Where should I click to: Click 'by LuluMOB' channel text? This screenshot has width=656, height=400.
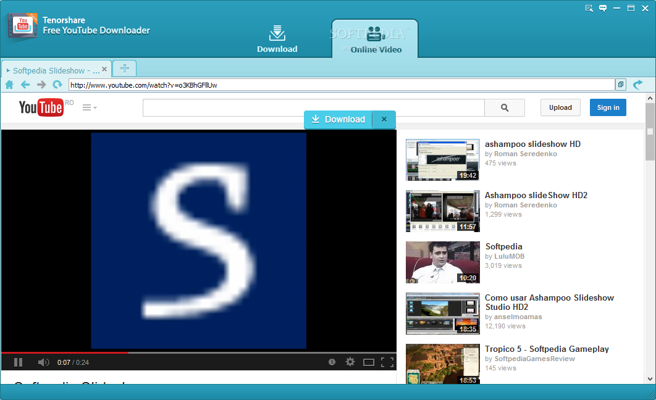tap(505, 256)
